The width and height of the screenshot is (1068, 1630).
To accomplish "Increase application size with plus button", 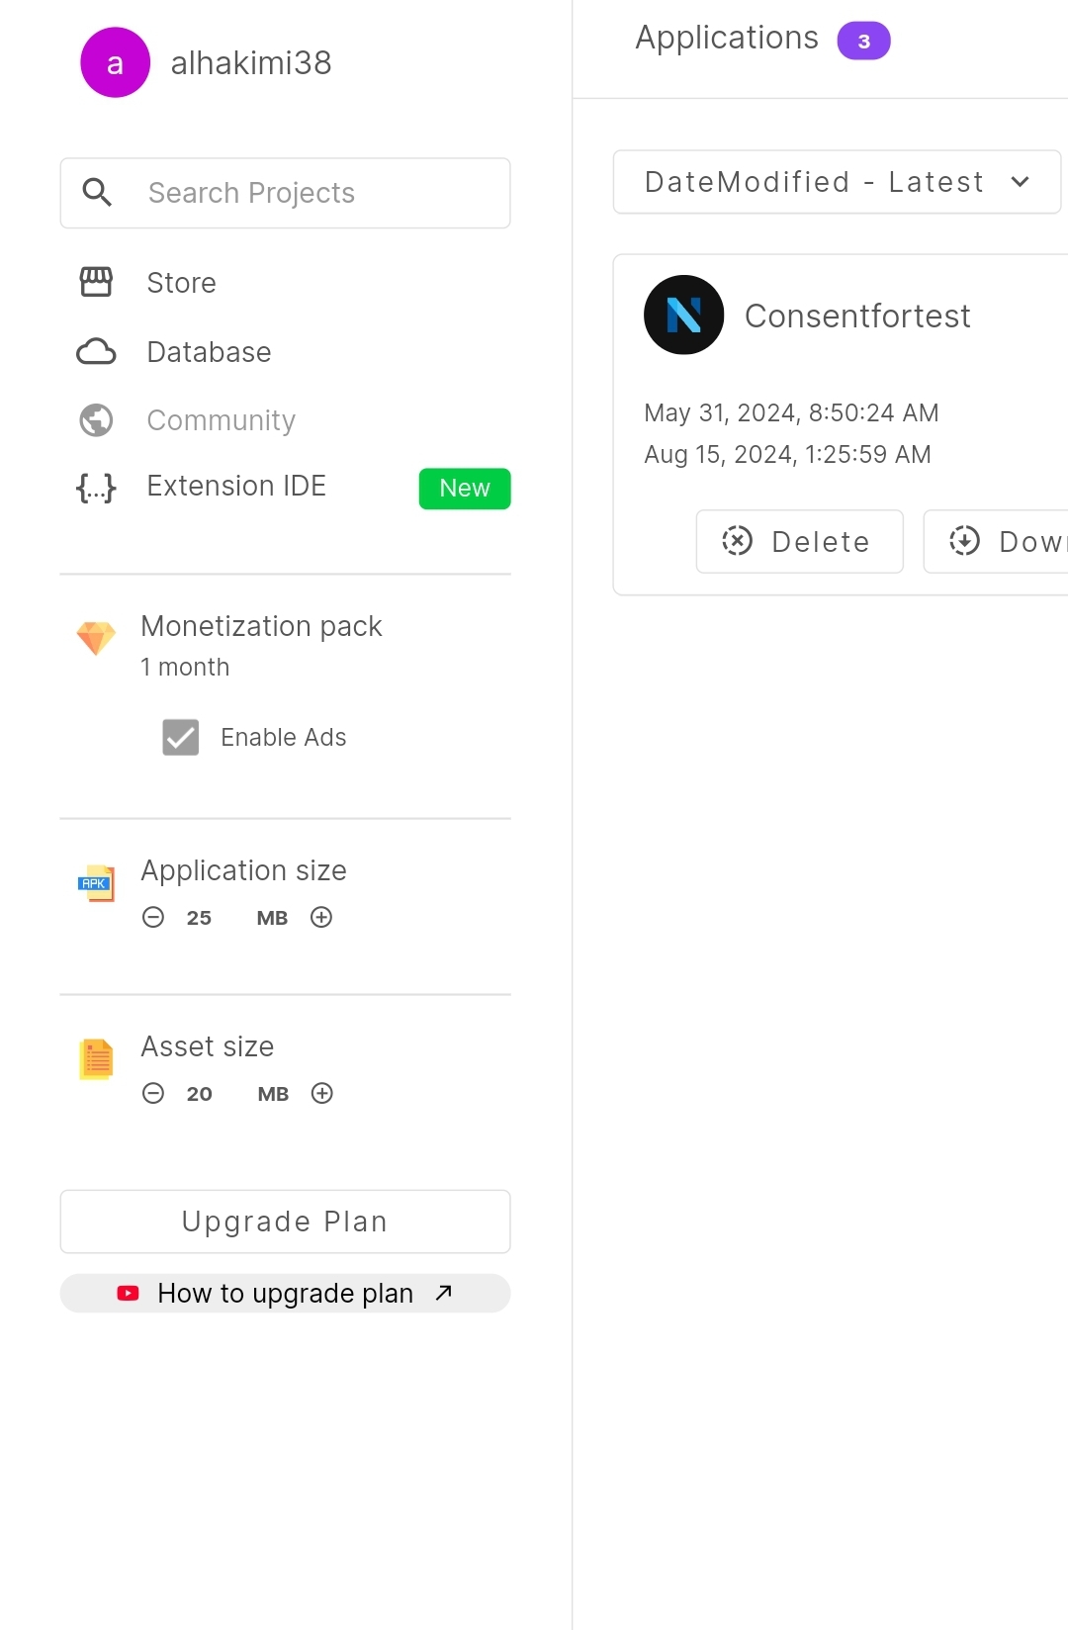I will 321,917.
